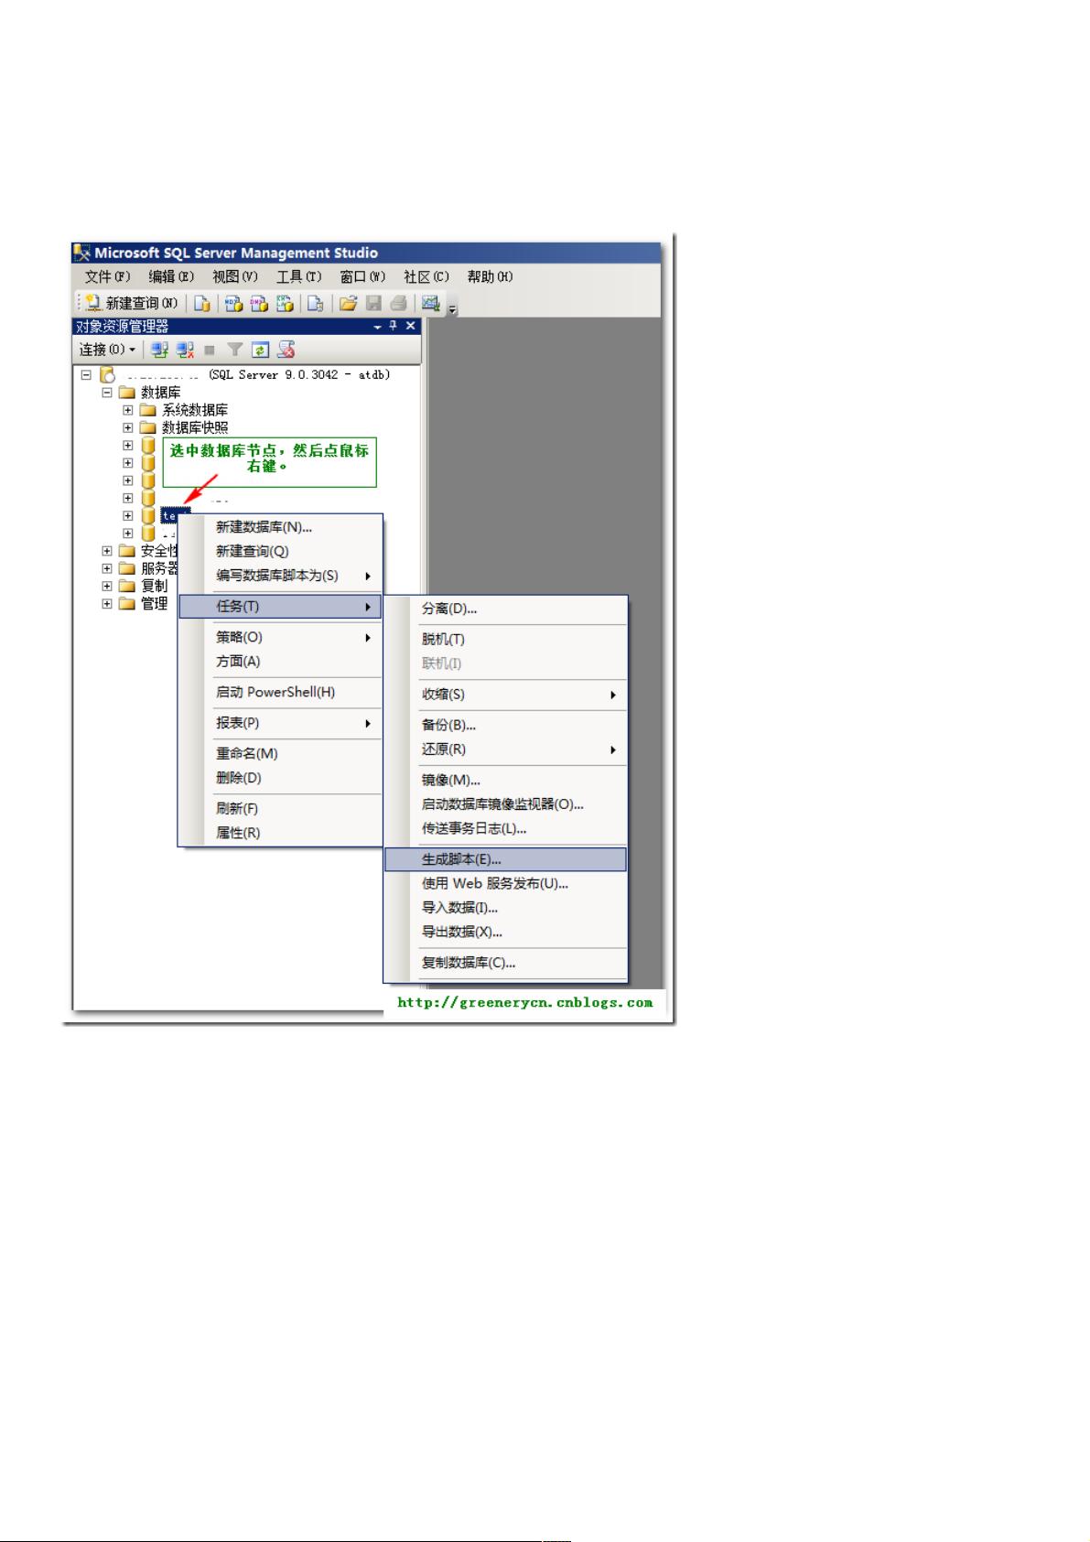Screen dimensions: 1090x1542
Task: Open the toolbar options overflow arrow
Action: 452,309
